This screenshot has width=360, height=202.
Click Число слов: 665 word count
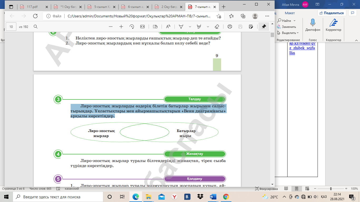[41, 189]
